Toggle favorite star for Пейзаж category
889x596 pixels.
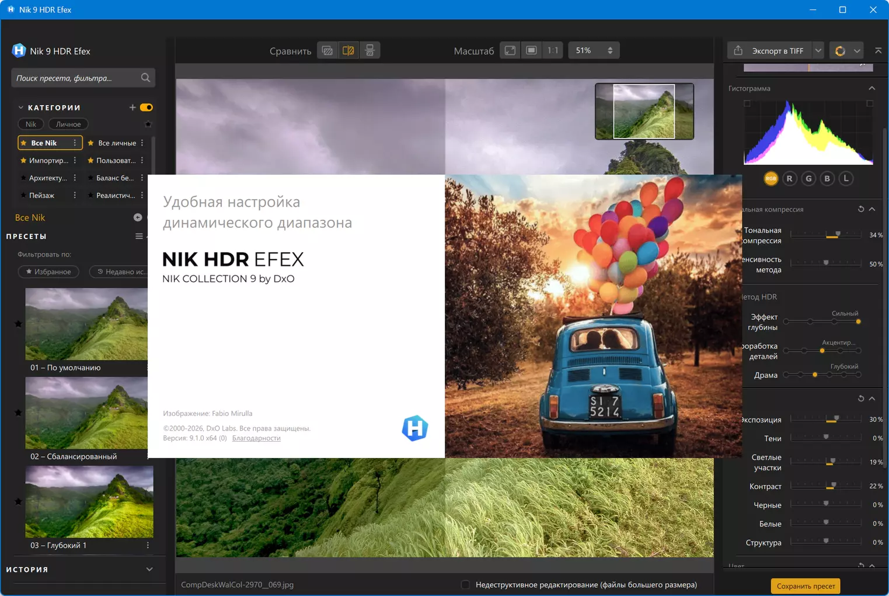pos(23,195)
